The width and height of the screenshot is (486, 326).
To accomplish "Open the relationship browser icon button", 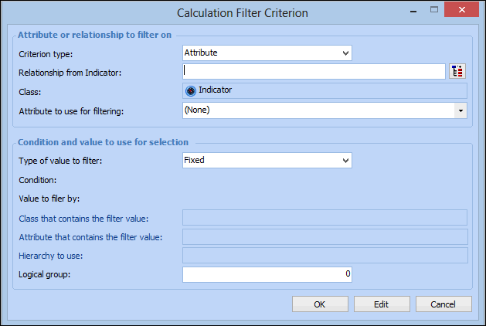I will click(458, 72).
